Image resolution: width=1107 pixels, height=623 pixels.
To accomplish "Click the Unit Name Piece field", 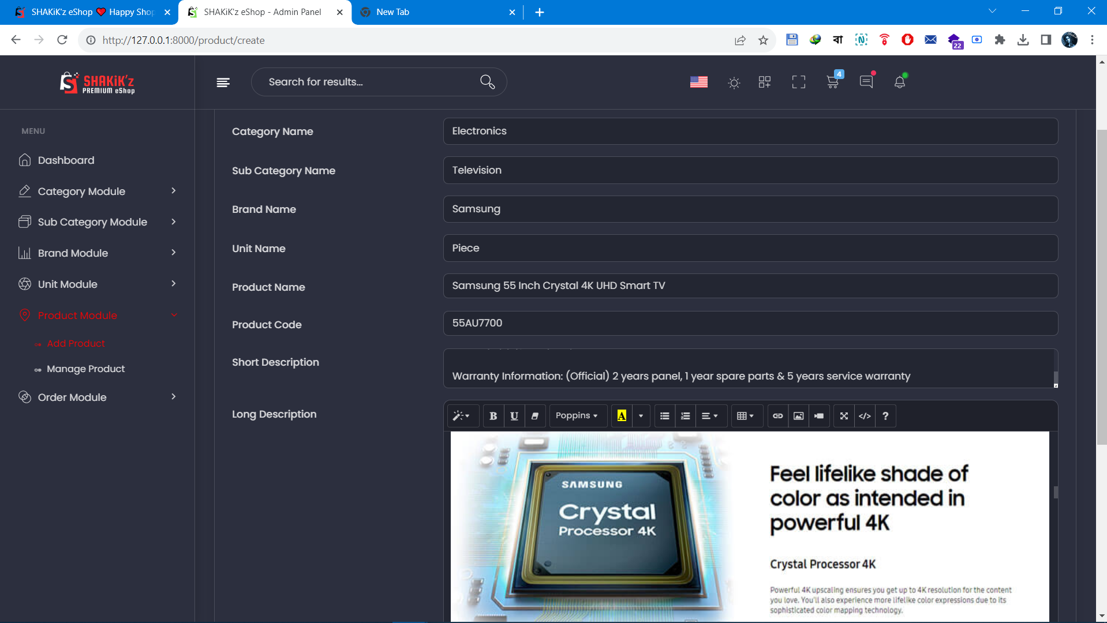I will [750, 248].
